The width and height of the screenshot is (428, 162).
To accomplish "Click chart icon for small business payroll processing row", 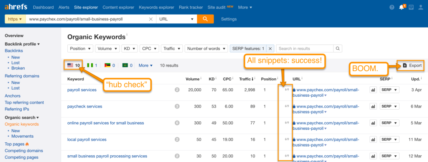I will pos(373,156).
